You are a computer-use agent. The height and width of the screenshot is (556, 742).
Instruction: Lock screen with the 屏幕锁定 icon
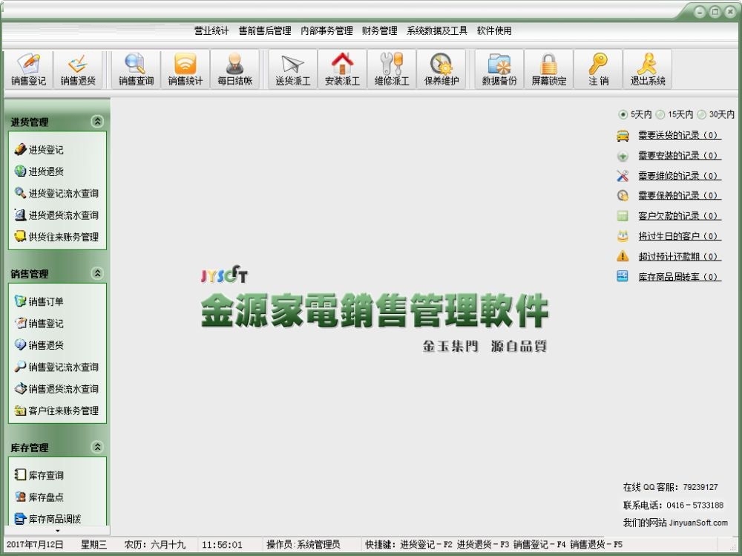pos(548,70)
